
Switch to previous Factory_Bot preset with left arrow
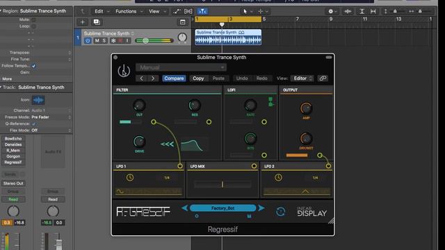[x=184, y=208]
